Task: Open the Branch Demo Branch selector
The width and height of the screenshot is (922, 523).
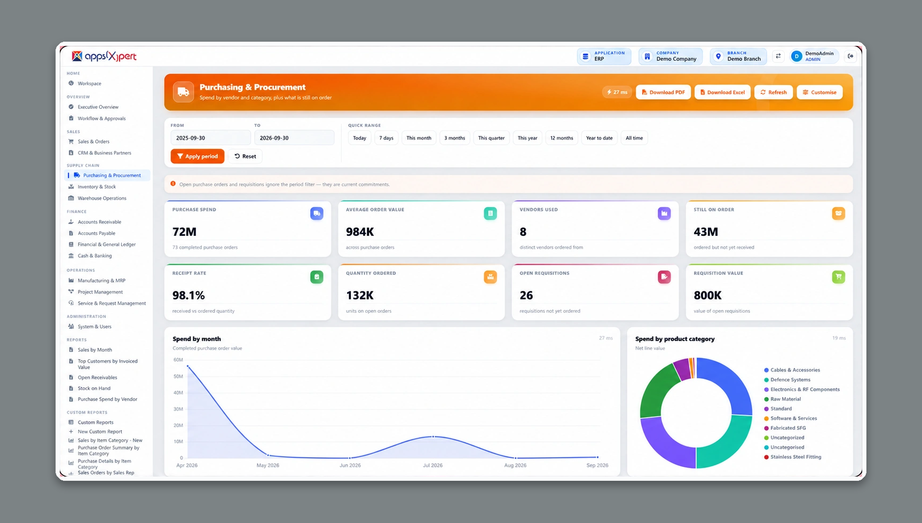Action: [738, 56]
